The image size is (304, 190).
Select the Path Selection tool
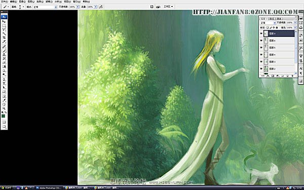pos(4,87)
